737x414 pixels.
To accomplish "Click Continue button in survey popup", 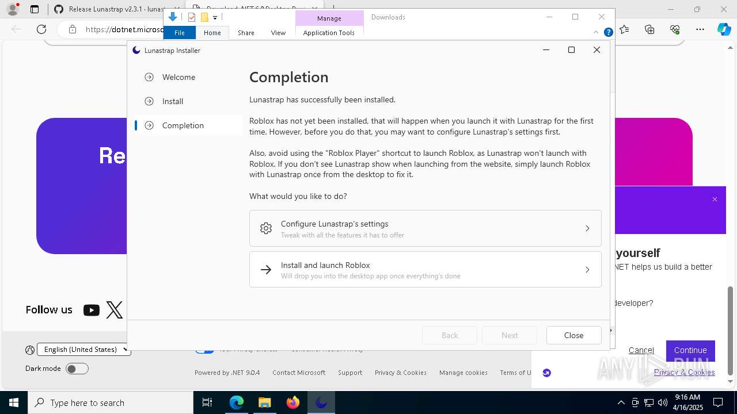I will (x=690, y=350).
